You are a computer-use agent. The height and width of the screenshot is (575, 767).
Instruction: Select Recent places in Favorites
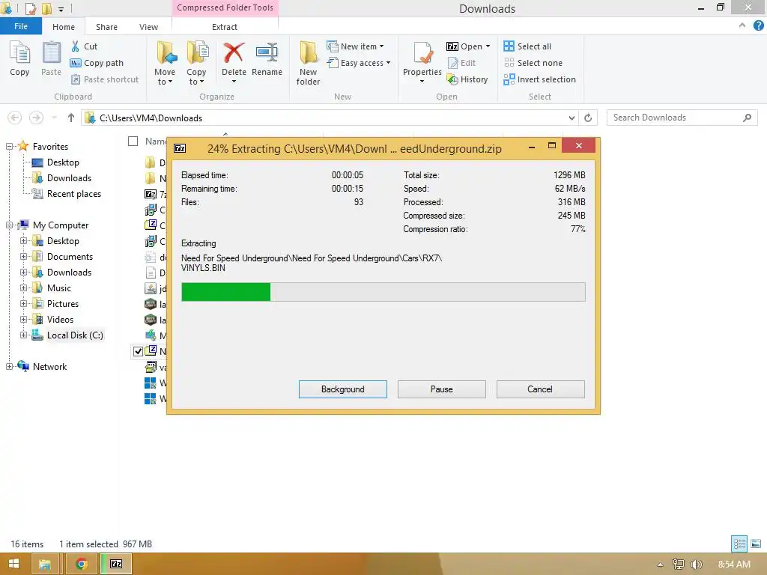pyautogui.click(x=74, y=194)
